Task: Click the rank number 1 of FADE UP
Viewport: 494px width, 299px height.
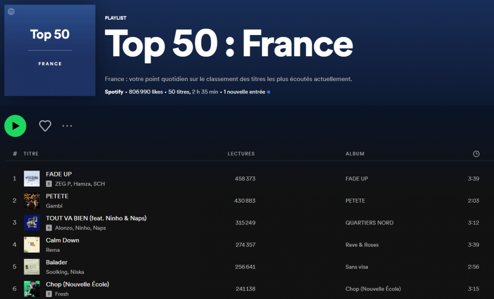Action: 14,178
